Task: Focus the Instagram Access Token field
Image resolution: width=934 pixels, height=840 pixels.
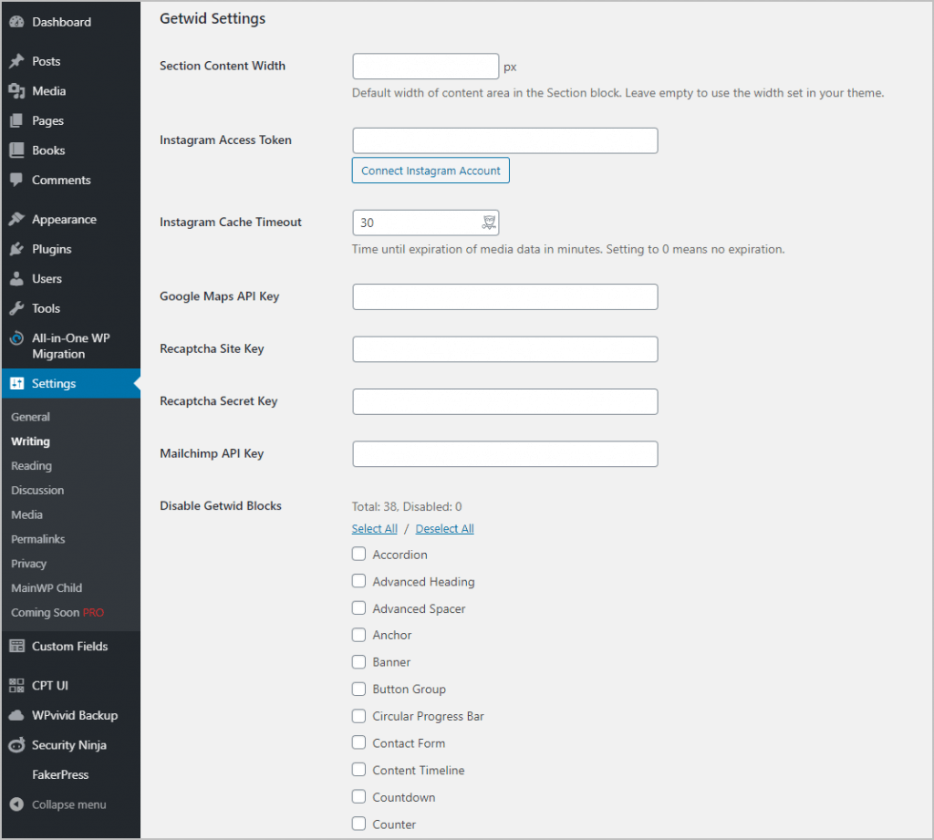Action: (x=505, y=140)
